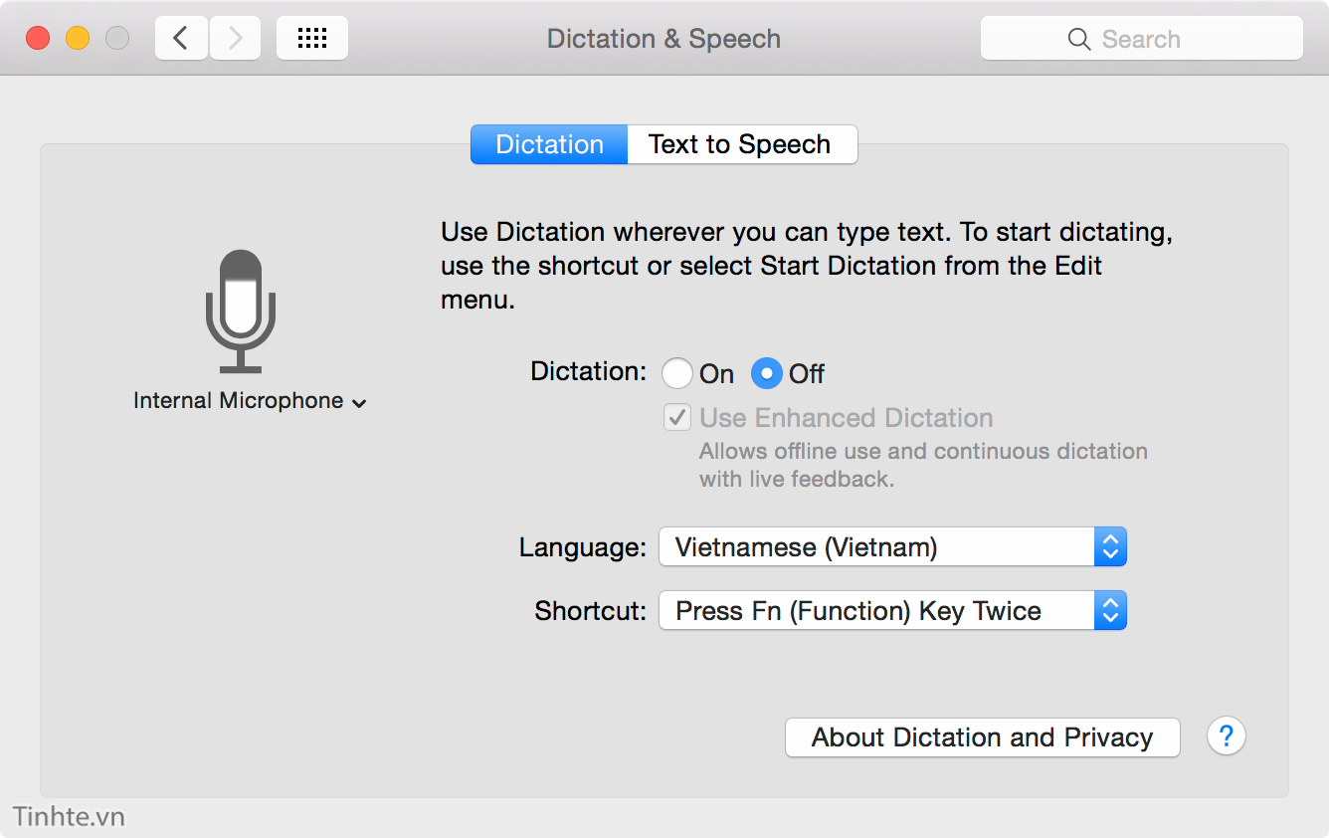This screenshot has width=1329, height=838.
Task: Toggle Use Enhanced Dictation checkbox
Action: tap(677, 417)
